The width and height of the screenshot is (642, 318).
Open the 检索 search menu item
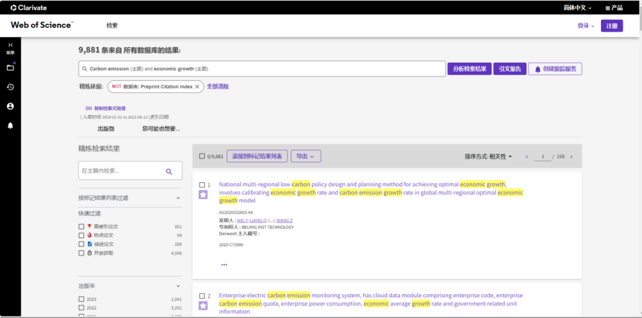(x=112, y=26)
